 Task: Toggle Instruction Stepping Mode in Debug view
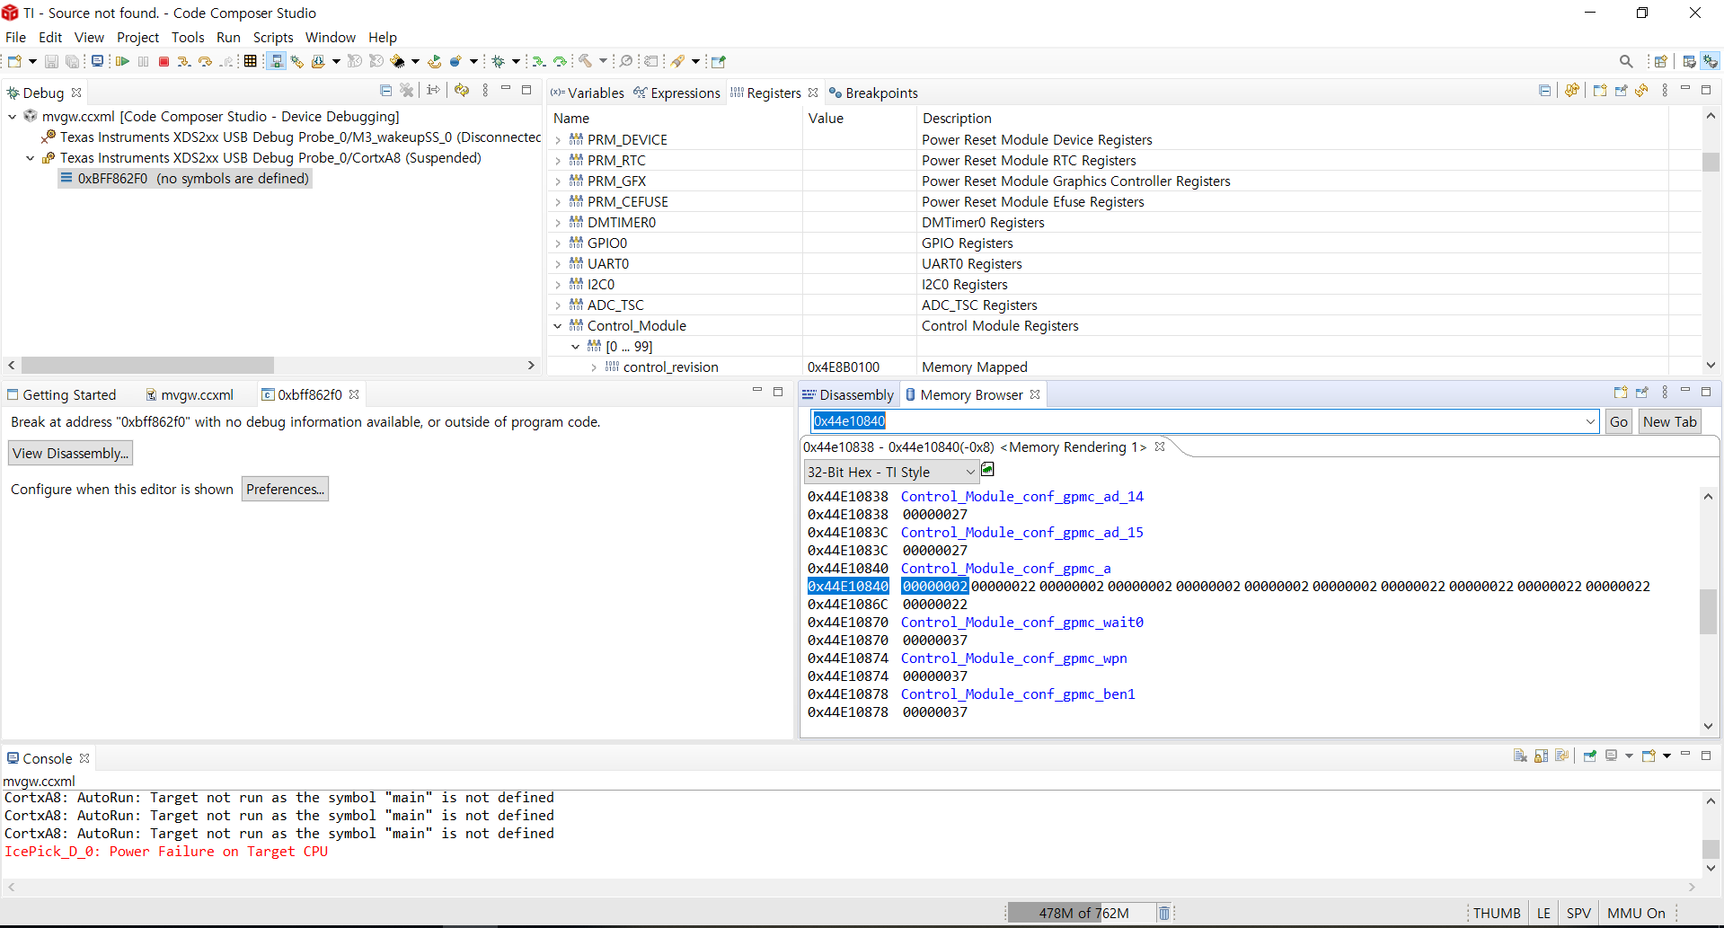coord(434,91)
